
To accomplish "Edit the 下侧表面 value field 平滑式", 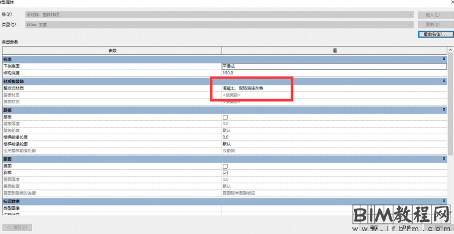I will click(334, 67).
